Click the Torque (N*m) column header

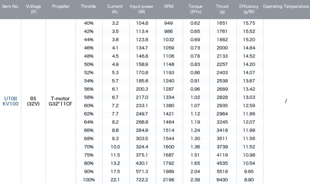click(195, 9)
